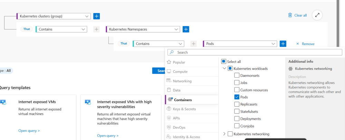This screenshot has width=345, height=140.
Task: Click the X icon next to Remove
Action: point(298,44)
